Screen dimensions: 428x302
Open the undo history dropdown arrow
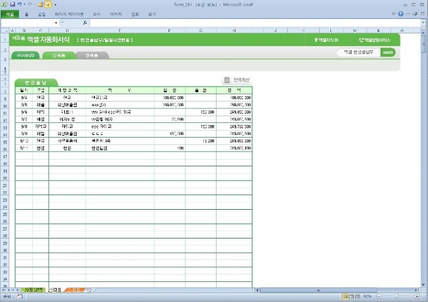24,5
